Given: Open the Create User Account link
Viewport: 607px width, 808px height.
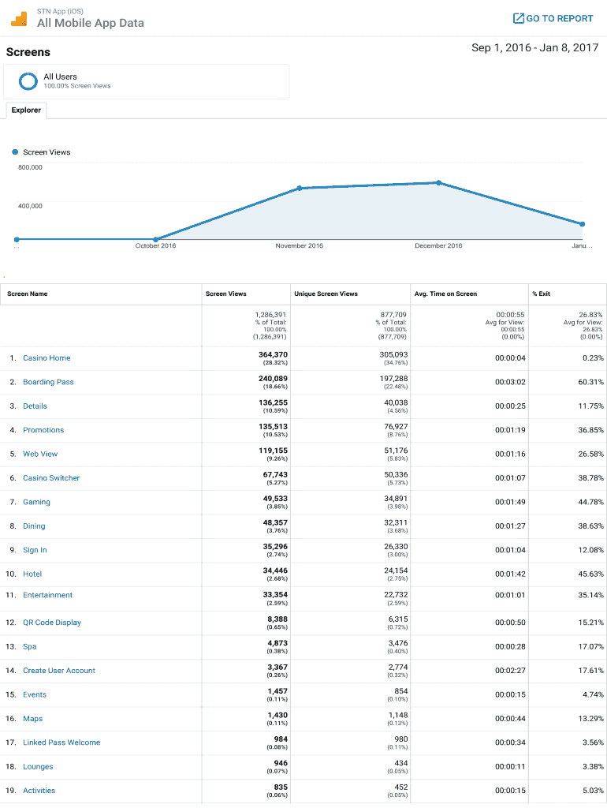Looking at the screenshot, I should [x=59, y=671].
